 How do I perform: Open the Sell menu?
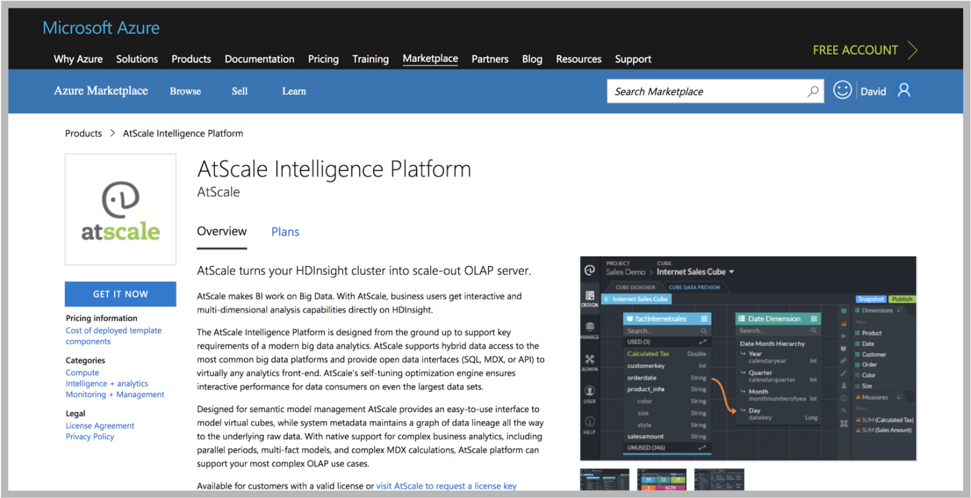click(x=239, y=92)
